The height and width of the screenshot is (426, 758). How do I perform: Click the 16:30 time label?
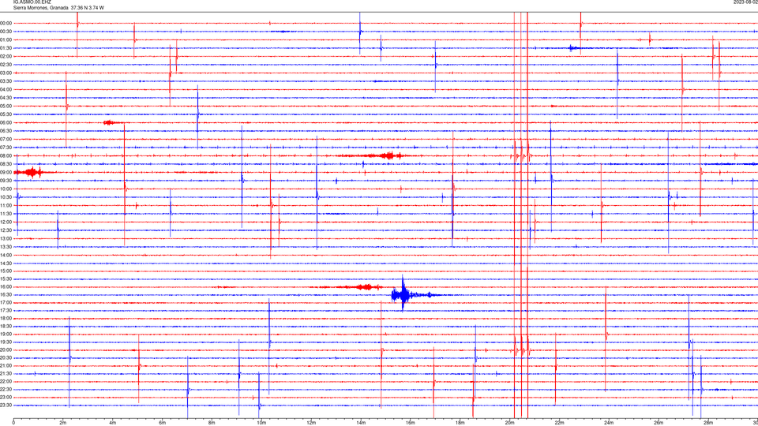click(x=6, y=294)
